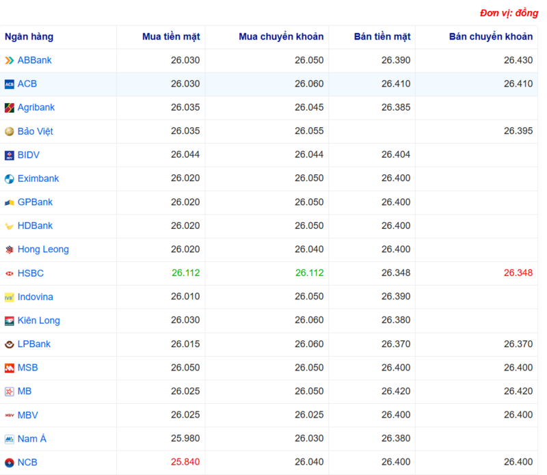Click the LPBank logo icon
Viewport: 547px width, 475px height.
(10, 344)
